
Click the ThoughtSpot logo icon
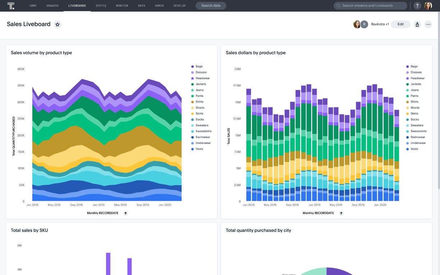(11, 6)
